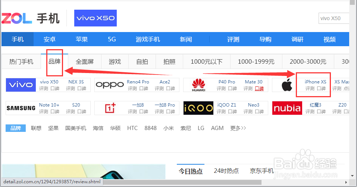Open the 安卓 navigation item
Viewport: 357px width, 187px height.
tap(50, 39)
